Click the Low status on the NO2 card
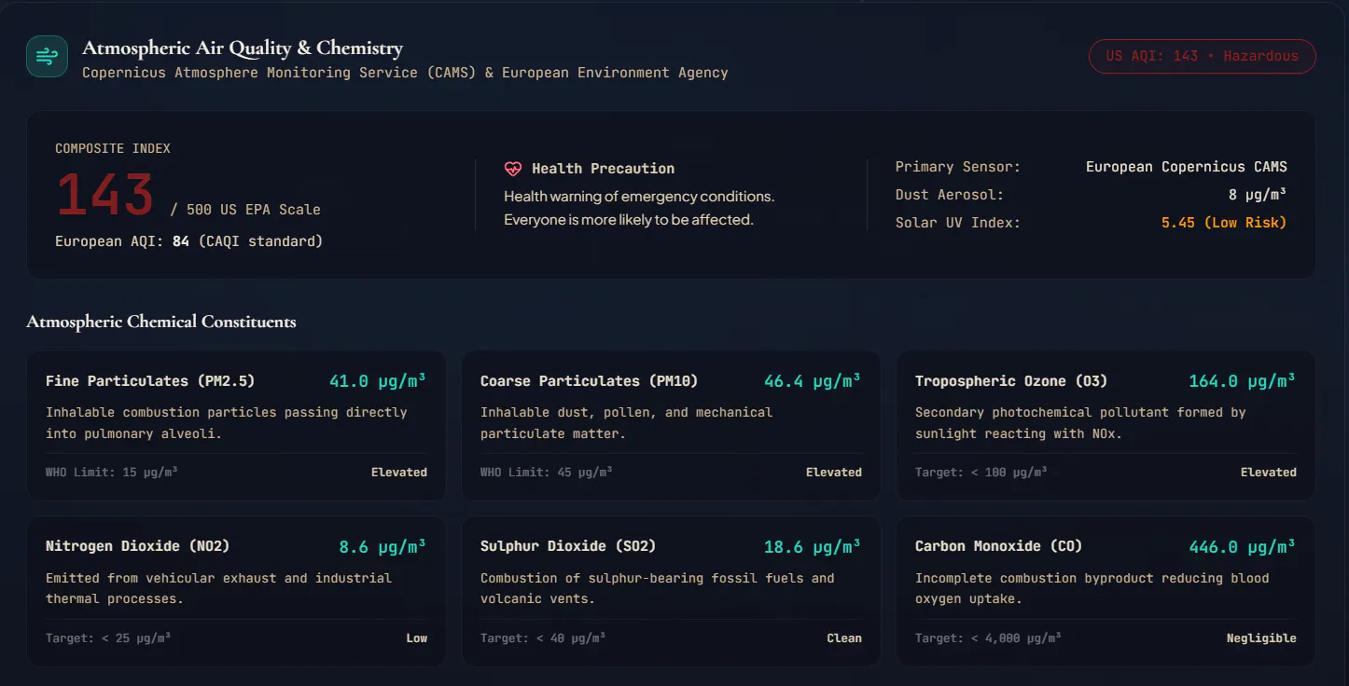 pyautogui.click(x=417, y=638)
